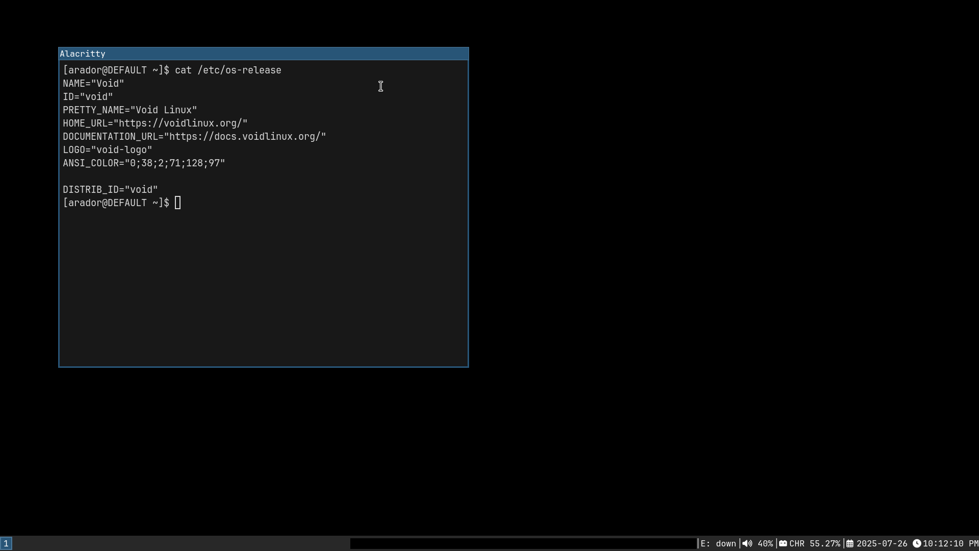Click the LOGO="void-logo" line

[108, 150]
